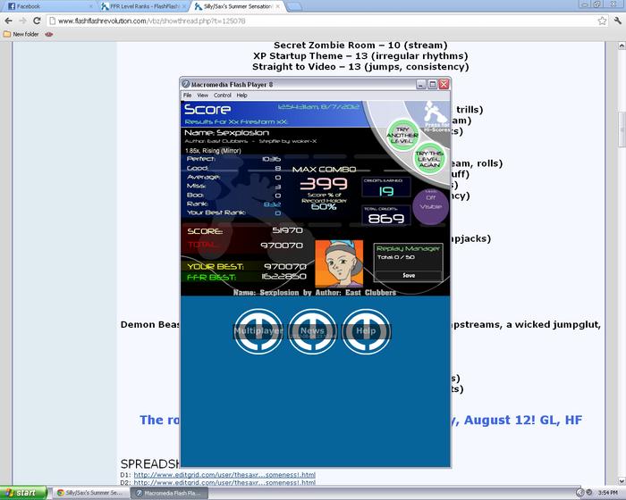Open the Multiplayer round button
Image resolution: width=626 pixels, height=500 pixels.
tap(258, 331)
